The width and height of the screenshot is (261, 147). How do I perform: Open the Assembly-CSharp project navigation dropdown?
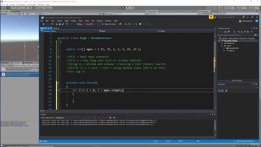pyautogui.click(x=69, y=31)
